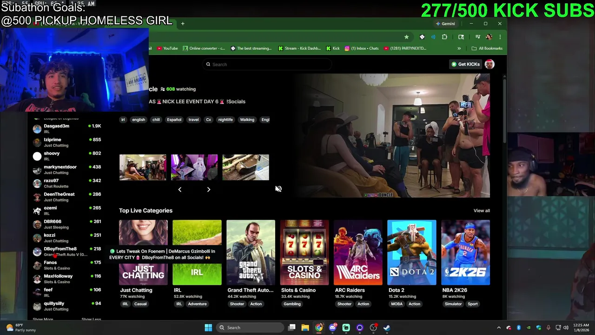Image resolution: width=595 pixels, height=335 pixels.
Task: Open the Online converter bookmark
Action: tap(204, 48)
